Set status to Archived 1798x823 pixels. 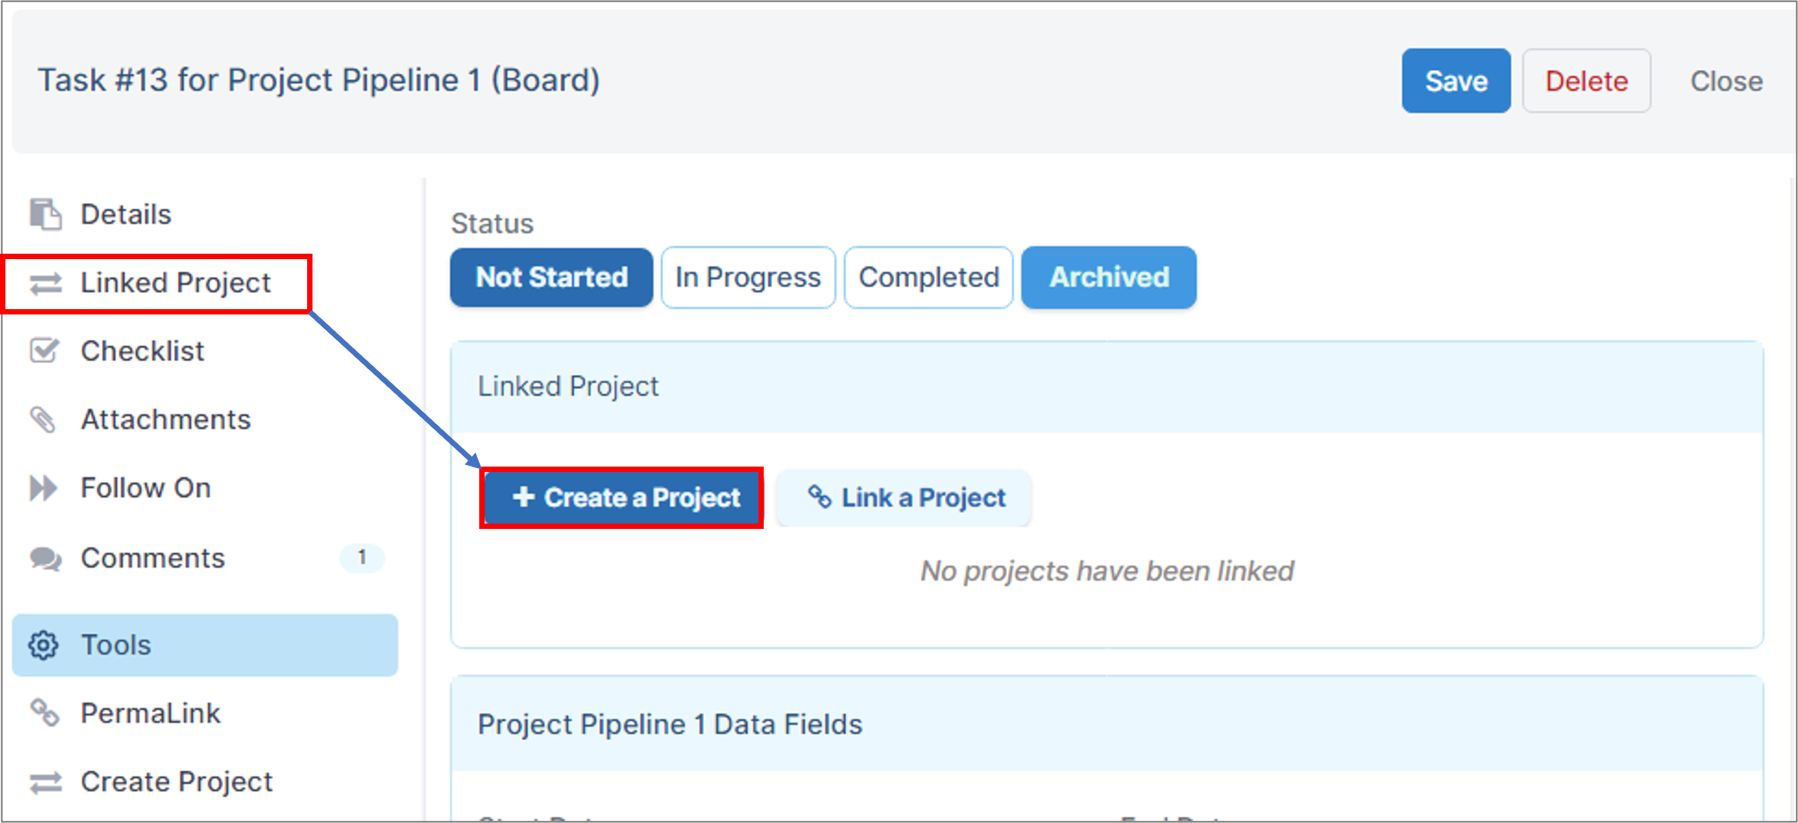[x=1108, y=277]
